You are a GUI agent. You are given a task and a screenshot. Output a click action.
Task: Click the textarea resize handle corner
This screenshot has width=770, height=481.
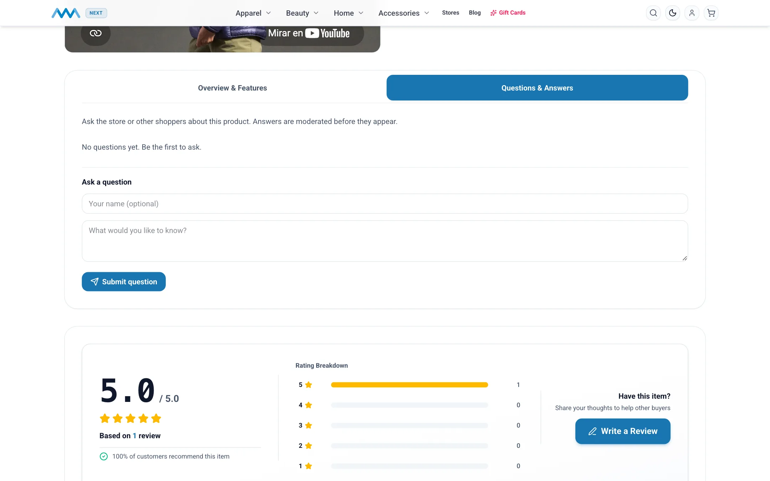click(684, 258)
